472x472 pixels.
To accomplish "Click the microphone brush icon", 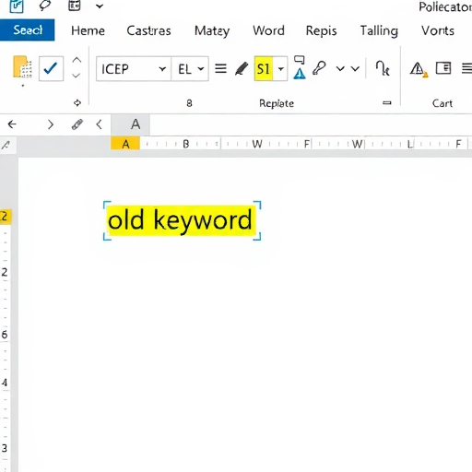I will pos(319,68).
